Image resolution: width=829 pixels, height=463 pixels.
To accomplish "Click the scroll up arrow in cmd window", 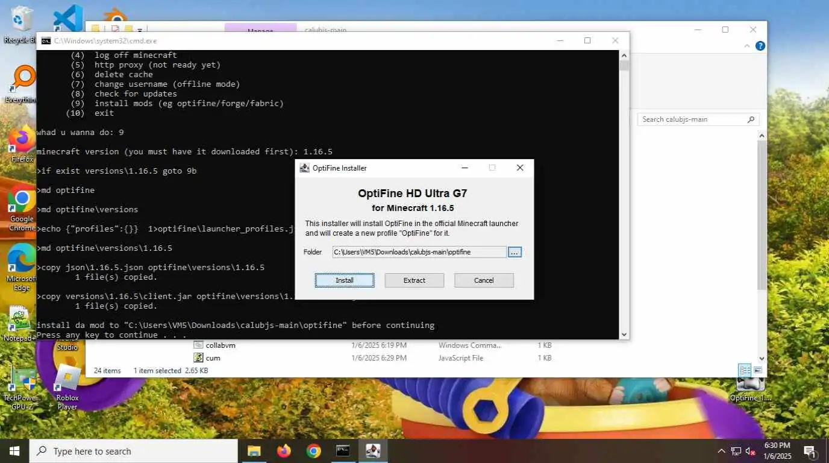I will (624, 55).
